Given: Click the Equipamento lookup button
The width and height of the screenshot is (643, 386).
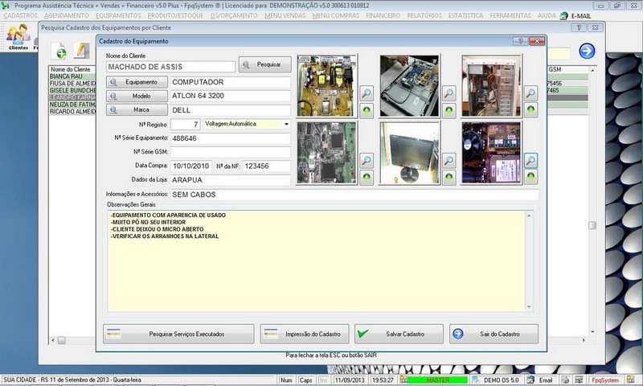Looking at the screenshot, I should click(137, 82).
